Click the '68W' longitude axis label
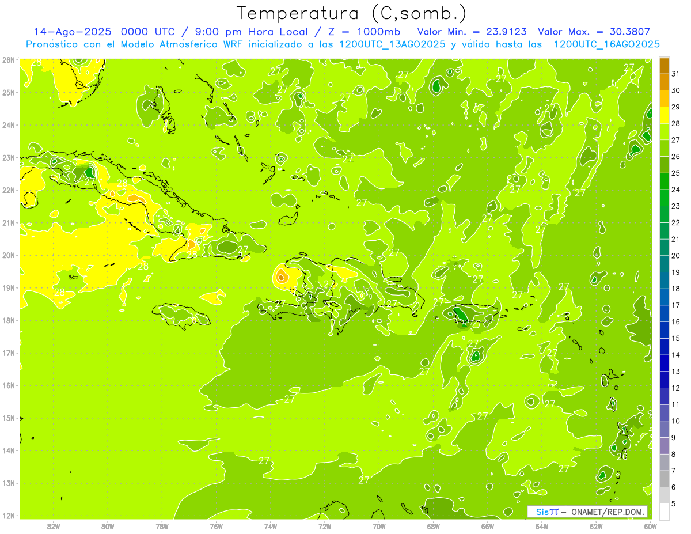691x534 pixels. tap(434, 527)
